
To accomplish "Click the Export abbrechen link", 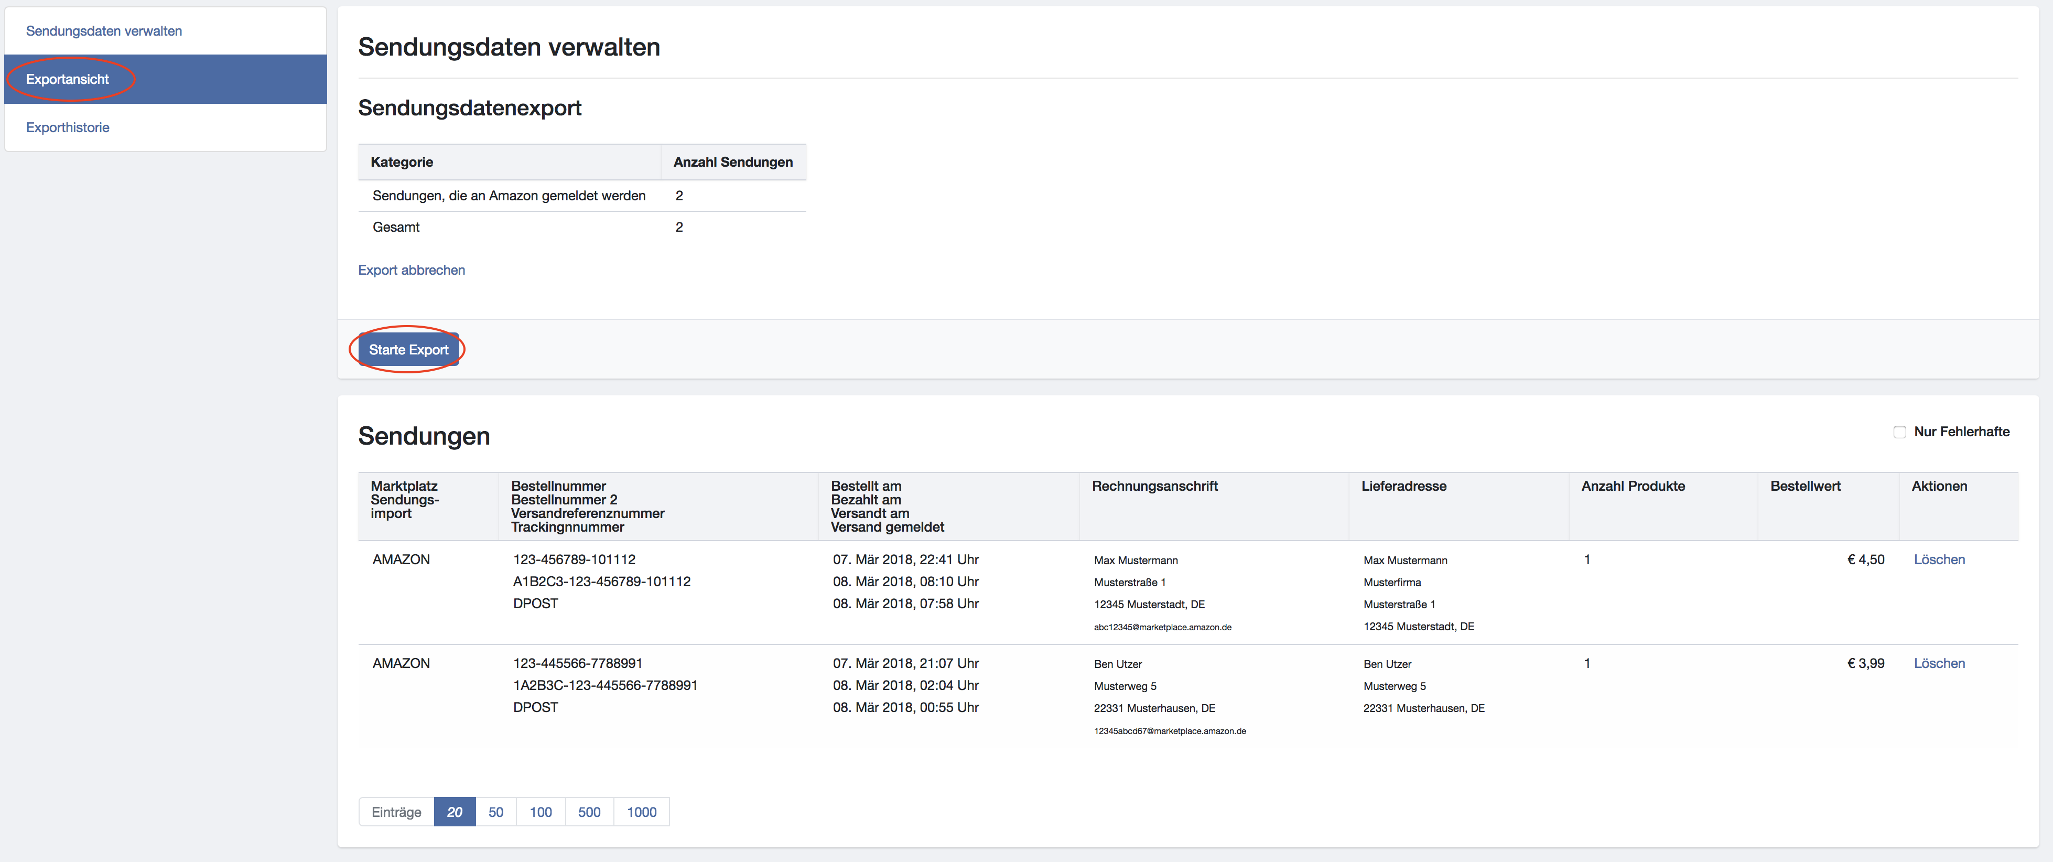I will 411,271.
